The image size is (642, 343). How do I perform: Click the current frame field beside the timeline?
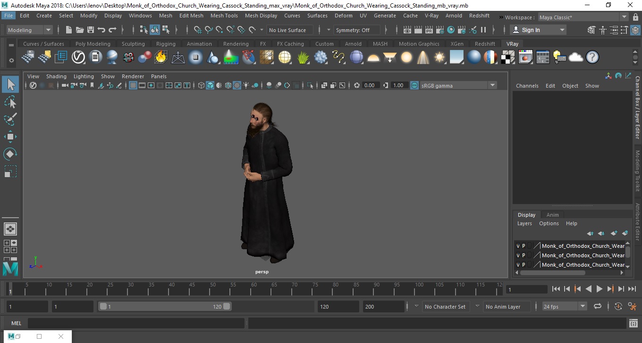(526, 289)
